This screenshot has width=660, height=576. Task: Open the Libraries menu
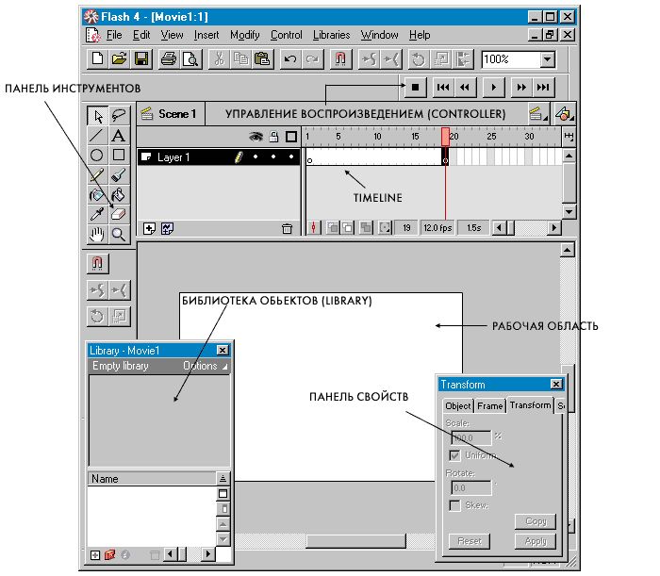coord(331,35)
